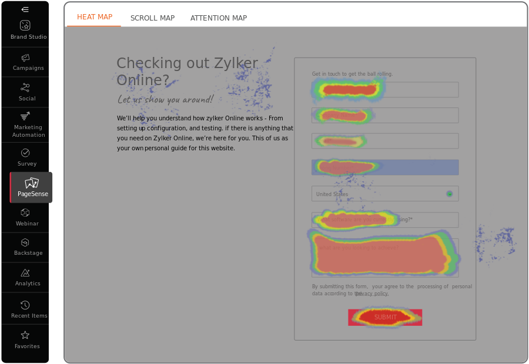Click the 'Checking out Zylker Online?' heading
Image resolution: width=529 pixels, height=364 pixels.
(188, 72)
